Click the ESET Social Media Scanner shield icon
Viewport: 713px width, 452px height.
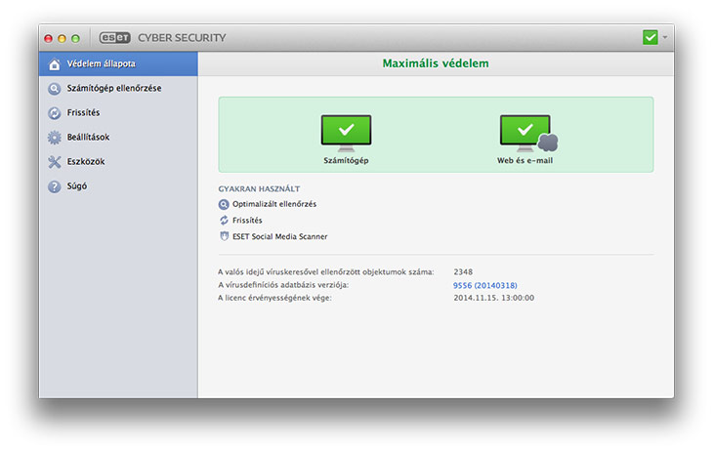pos(224,236)
